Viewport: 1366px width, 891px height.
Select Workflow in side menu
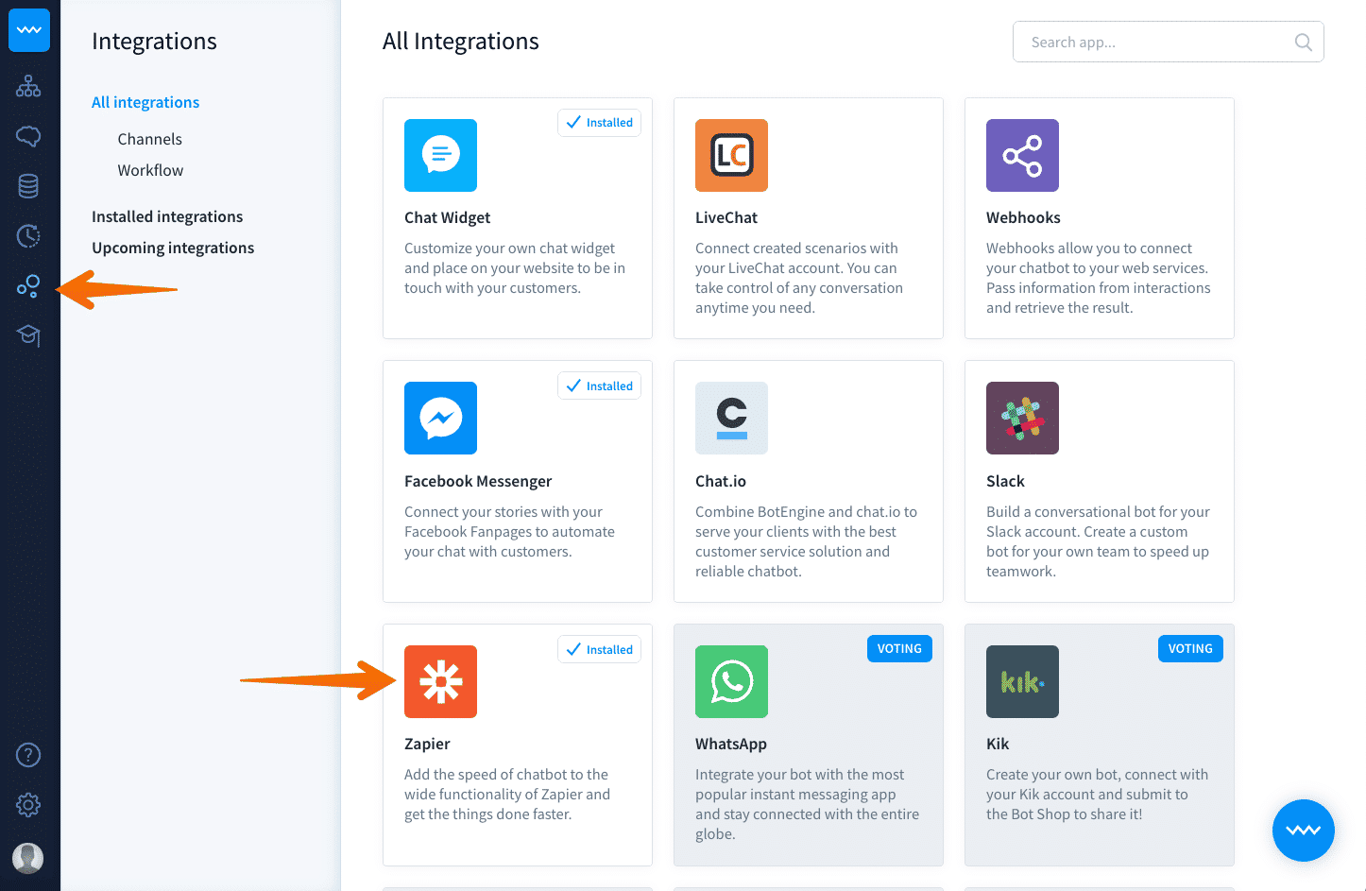150,170
